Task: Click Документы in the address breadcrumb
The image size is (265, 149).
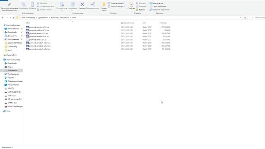Action: [x=43, y=17]
